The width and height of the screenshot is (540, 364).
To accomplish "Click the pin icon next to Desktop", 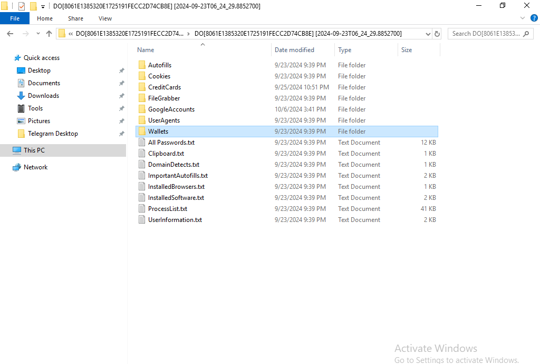I will (x=121, y=70).
